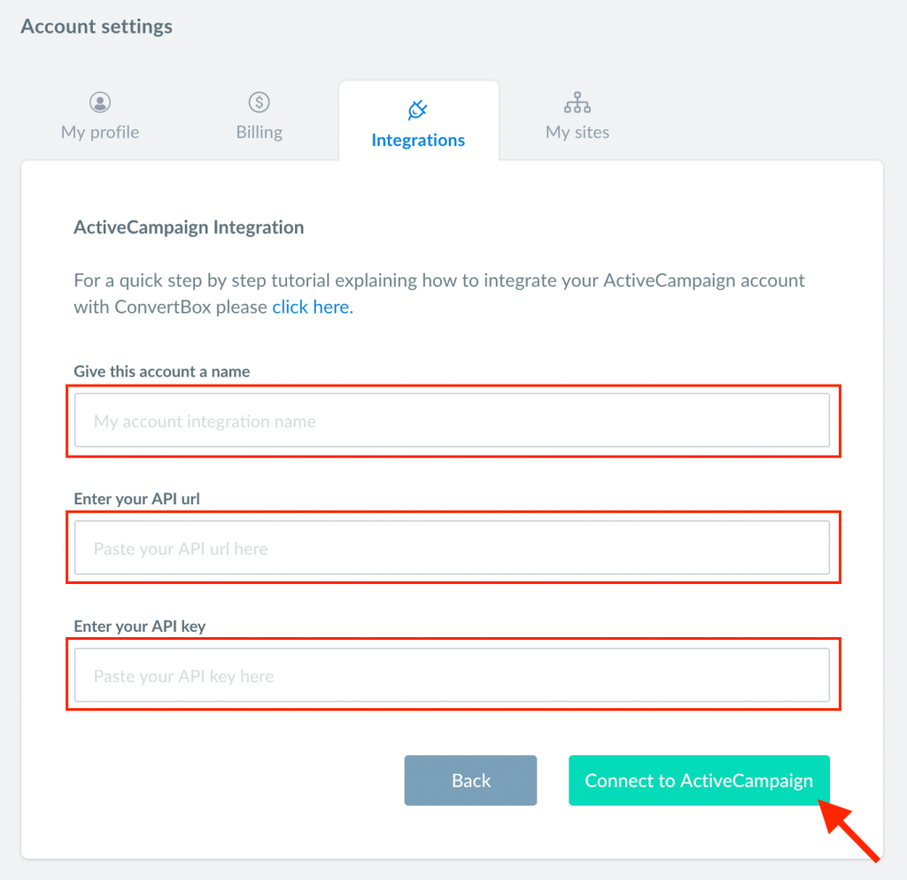
Task: Click the My profile user icon
Action: click(x=100, y=103)
